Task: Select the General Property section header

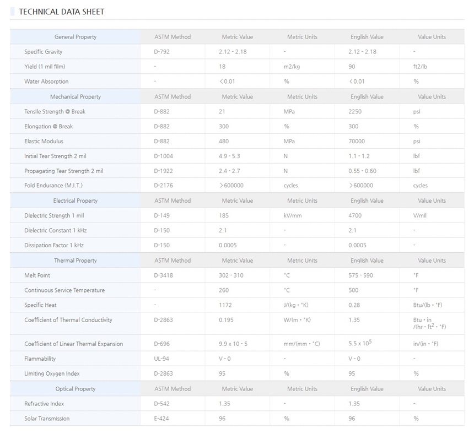Action: point(76,37)
